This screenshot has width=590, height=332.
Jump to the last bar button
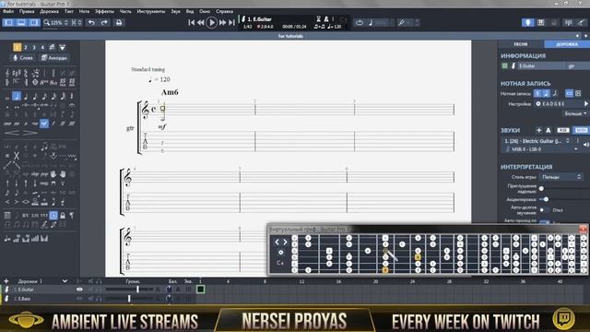point(231,22)
